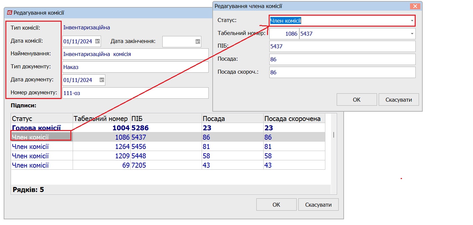The height and width of the screenshot is (225, 473).
Task: Open calendar picker for Дата закінчення
Action: pyautogui.click(x=198, y=41)
